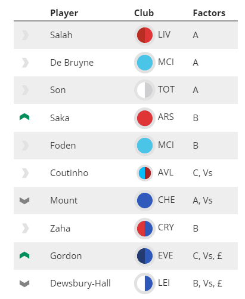This screenshot has width=245, height=299.
Task: Sort by the Player column header
Action: click(x=64, y=13)
